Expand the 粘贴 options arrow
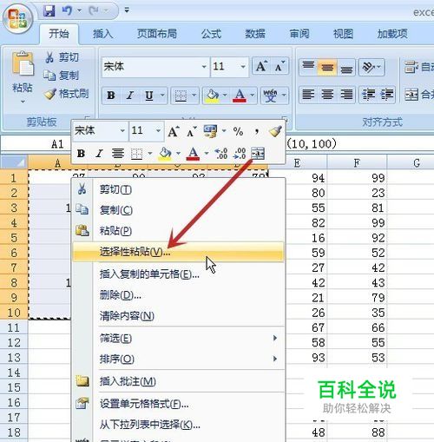Image resolution: width=434 pixels, height=442 pixels. pyautogui.click(x=23, y=102)
